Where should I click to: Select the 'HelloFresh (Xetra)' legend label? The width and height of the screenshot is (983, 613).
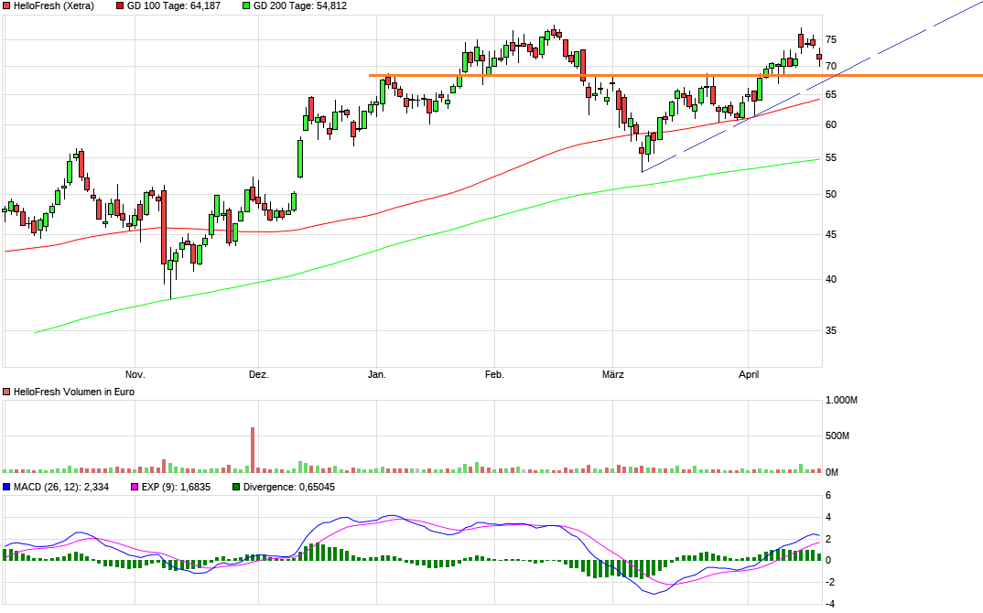click(x=54, y=5)
